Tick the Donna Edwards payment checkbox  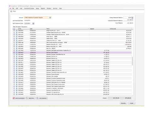click(14, 74)
